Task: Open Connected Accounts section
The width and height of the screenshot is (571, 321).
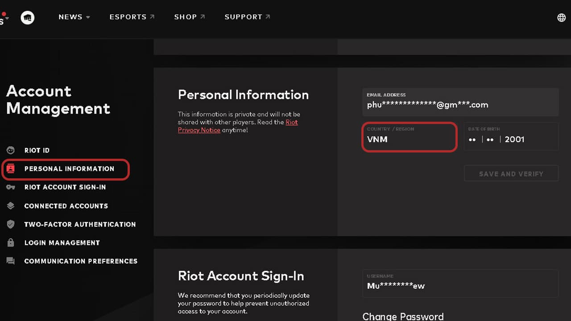Action: 66,206
